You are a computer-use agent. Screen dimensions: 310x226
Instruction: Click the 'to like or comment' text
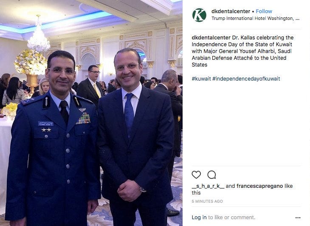click(231, 218)
